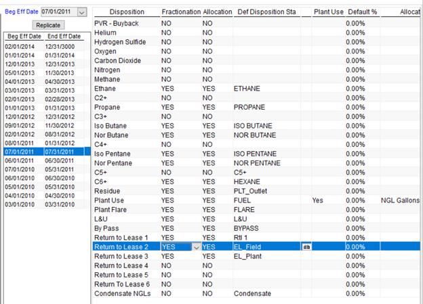This screenshot has height=304, width=423.
Task: Click the lookup icon beside EL_Field
Action: (306, 247)
